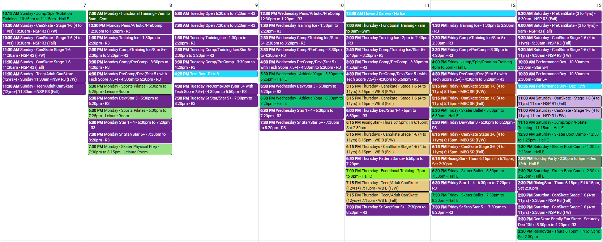The width and height of the screenshot is (603, 242).
Task: Click the Test Day - Rink 3 event
Action: [215, 74]
